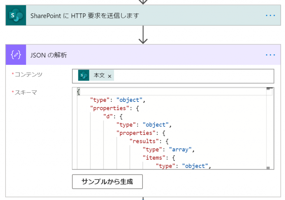Click the bottom of the schema editor scrollbar
Image resolution: width=285 pixels, height=200 pixels.
click(269, 168)
